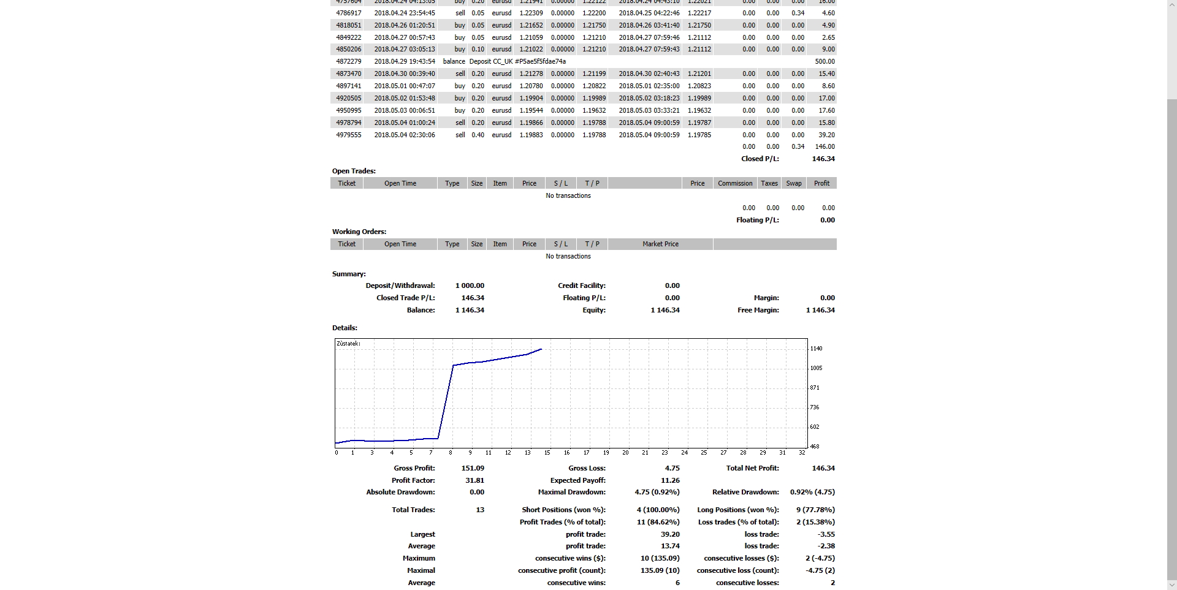This screenshot has width=1177, height=590.
Task: Click the Absolute Drawdown label
Action: coord(400,492)
